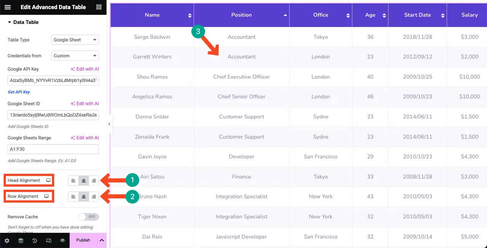Click responsive device icon beside Row Alignment
This screenshot has height=248, width=487.
pos(46,196)
